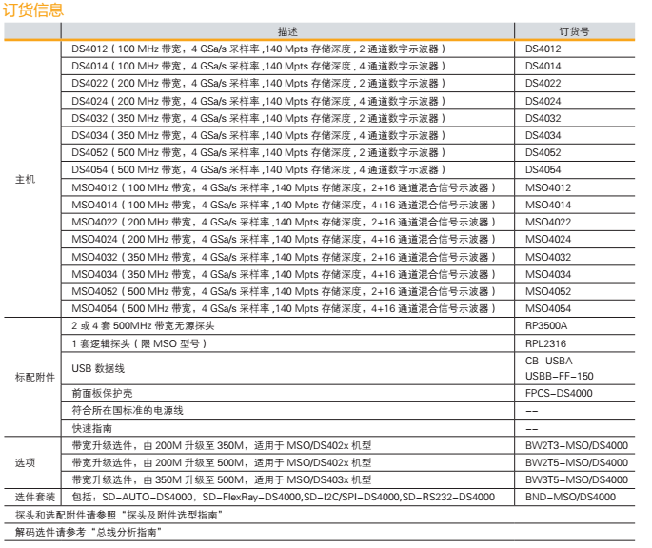Click order number RP3500A
The height and width of the screenshot is (548, 652).
coord(546,326)
